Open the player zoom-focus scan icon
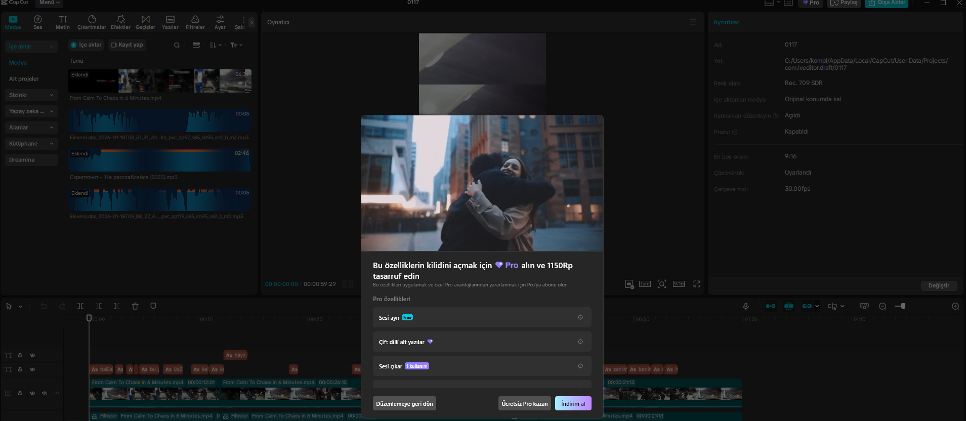 point(662,284)
